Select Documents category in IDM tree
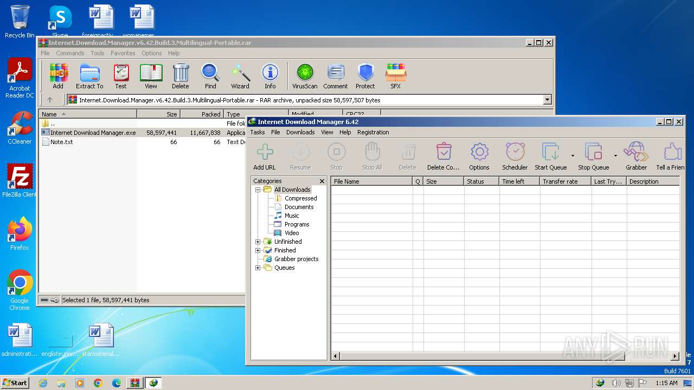The height and width of the screenshot is (390, 694). click(299, 207)
